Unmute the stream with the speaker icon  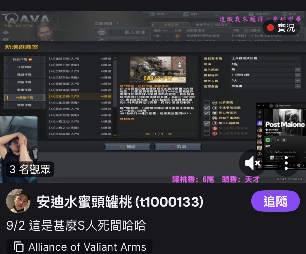click(252, 163)
